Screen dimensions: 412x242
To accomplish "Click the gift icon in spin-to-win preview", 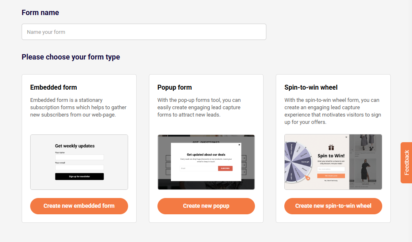I will coord(331,147).
